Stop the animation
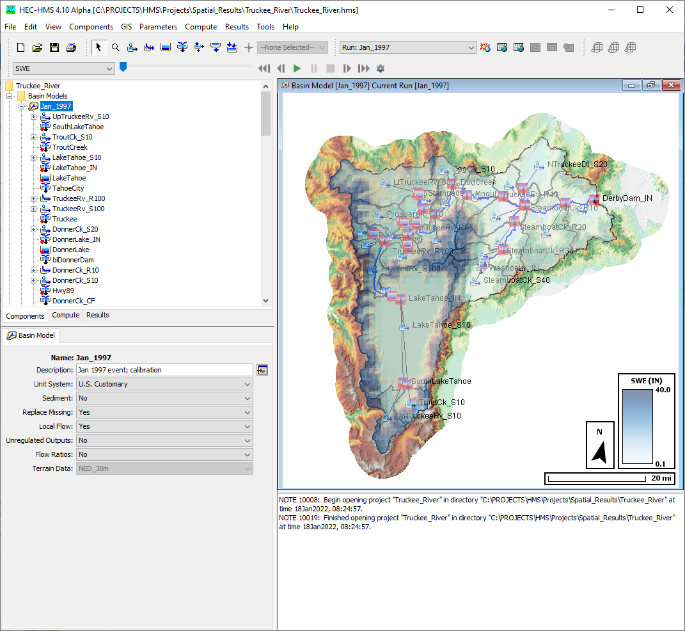 (x=331, y=68)
